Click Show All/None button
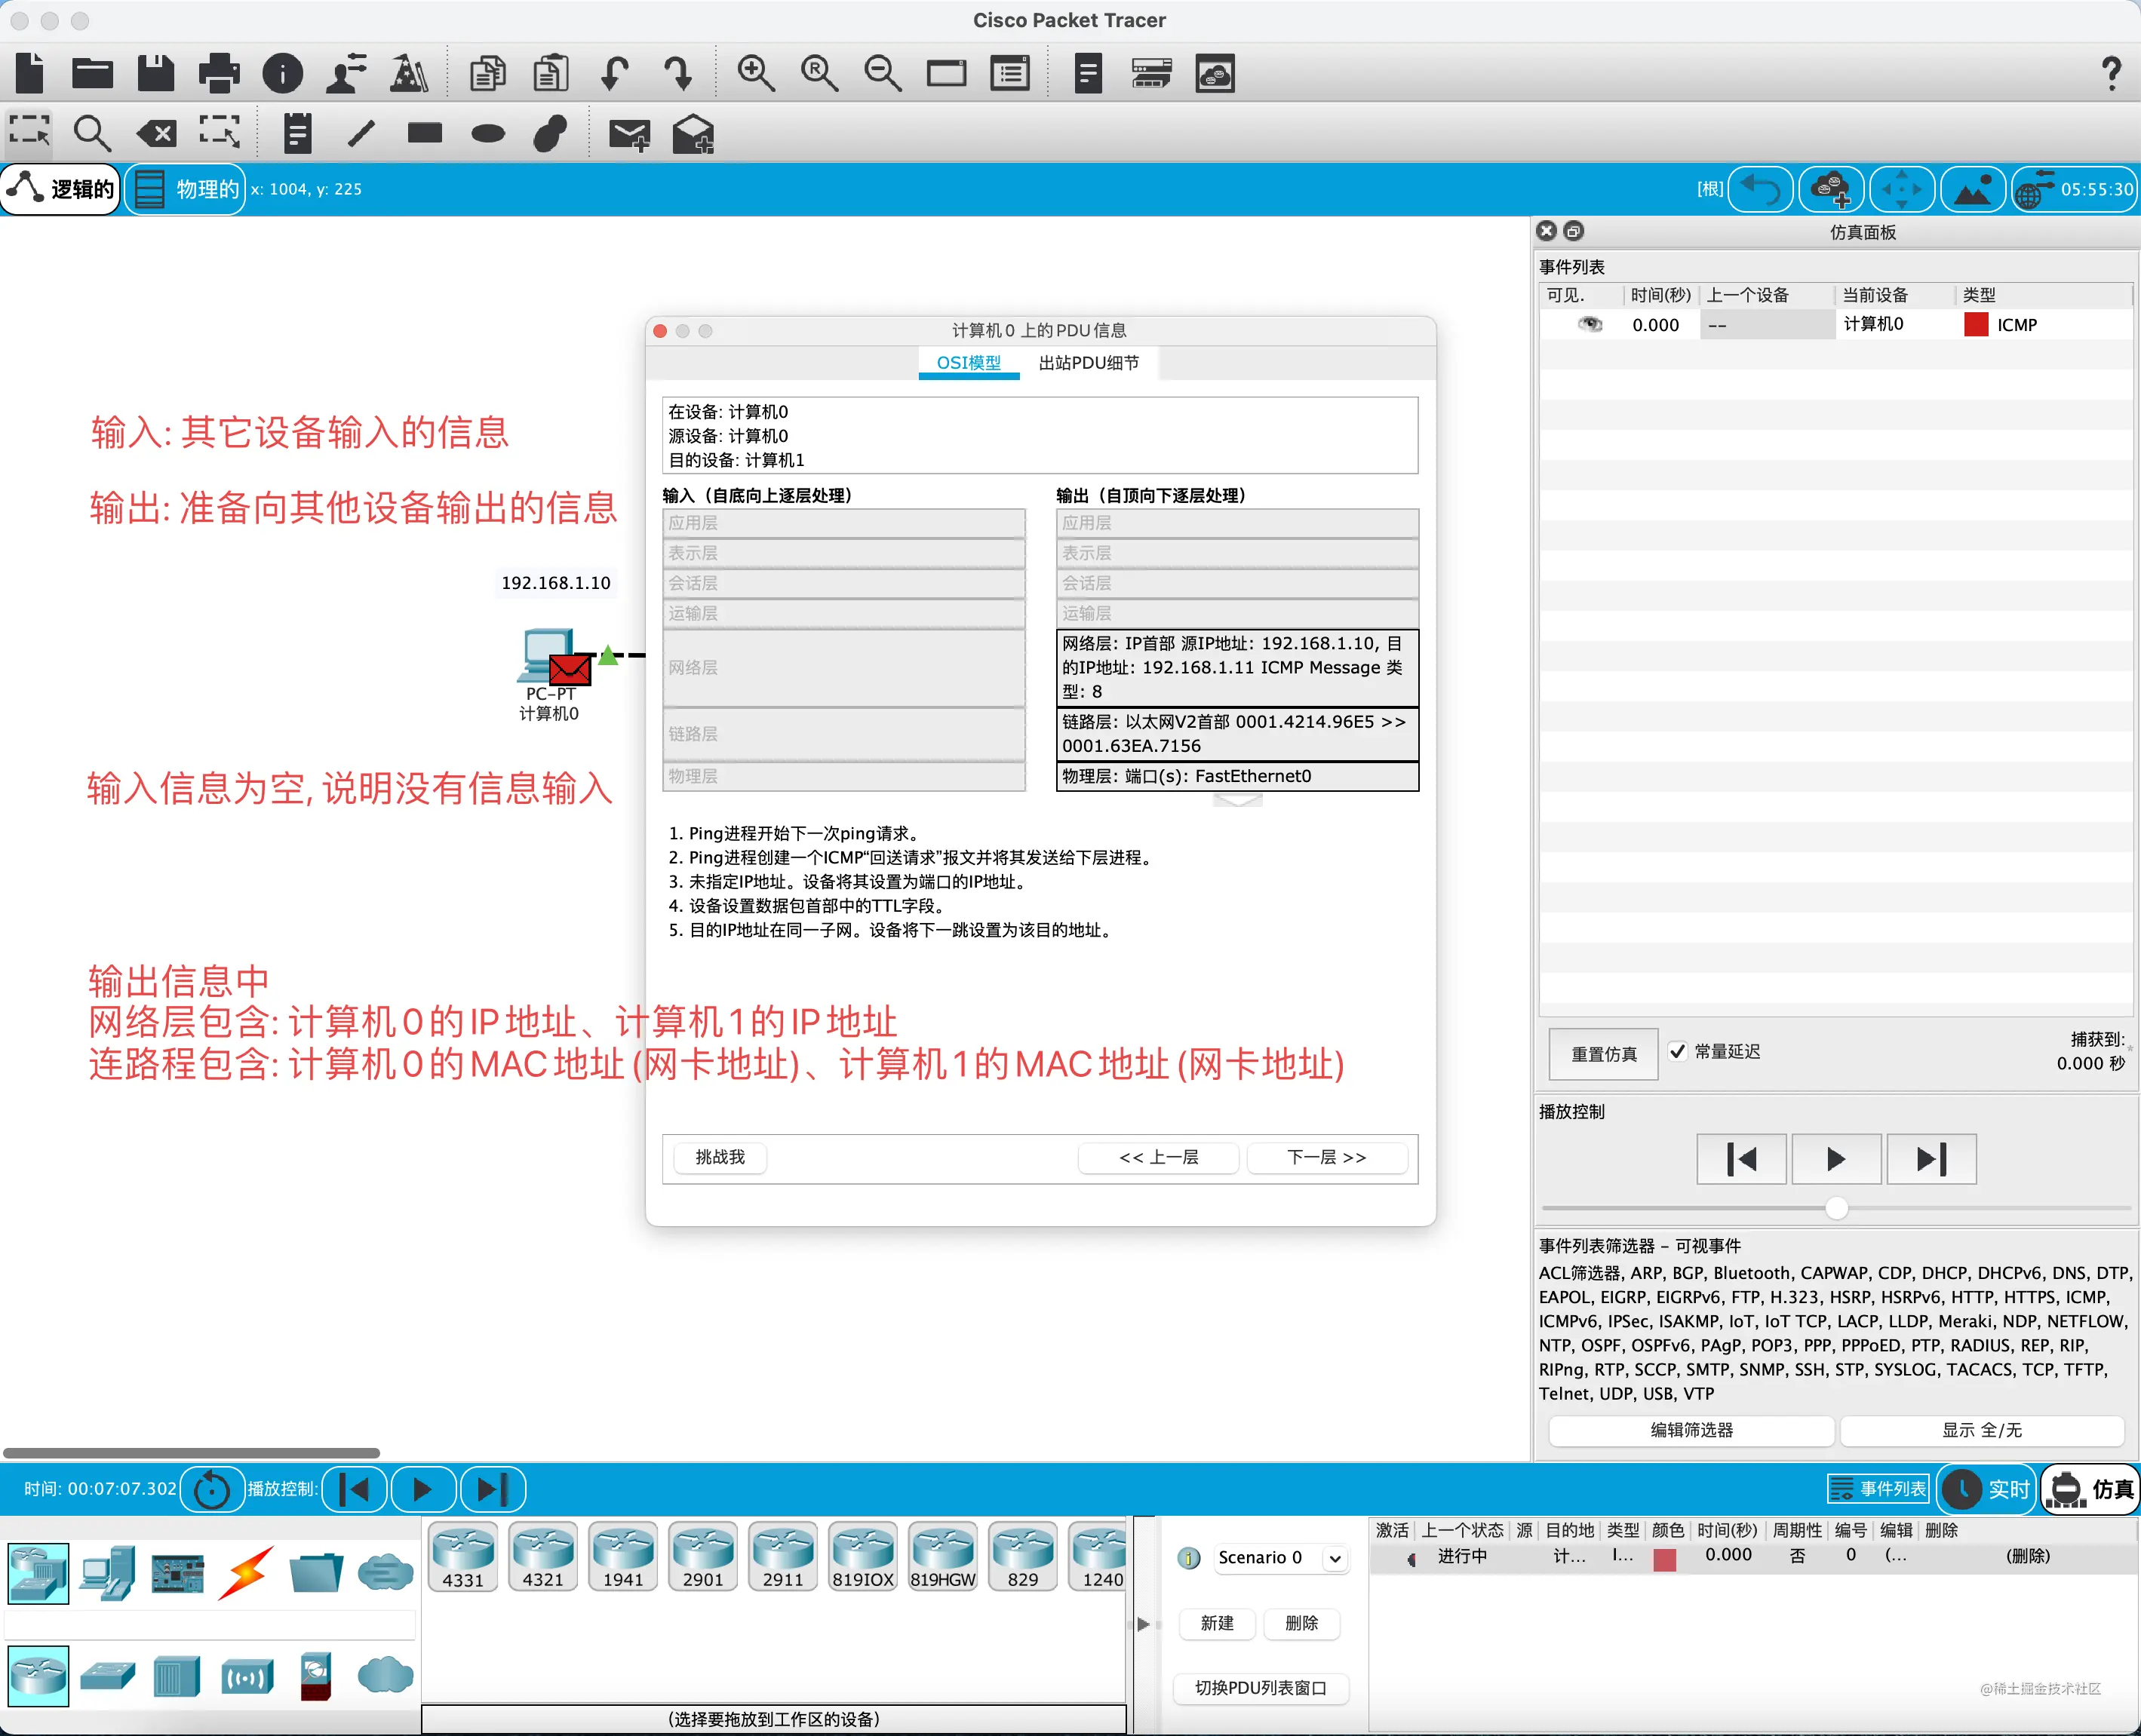The width and height of the screenshot is (2141, 1736). click(1982, 1430)
